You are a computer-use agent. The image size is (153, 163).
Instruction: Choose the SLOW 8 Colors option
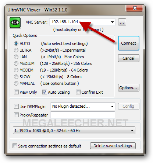coord(16,77)
